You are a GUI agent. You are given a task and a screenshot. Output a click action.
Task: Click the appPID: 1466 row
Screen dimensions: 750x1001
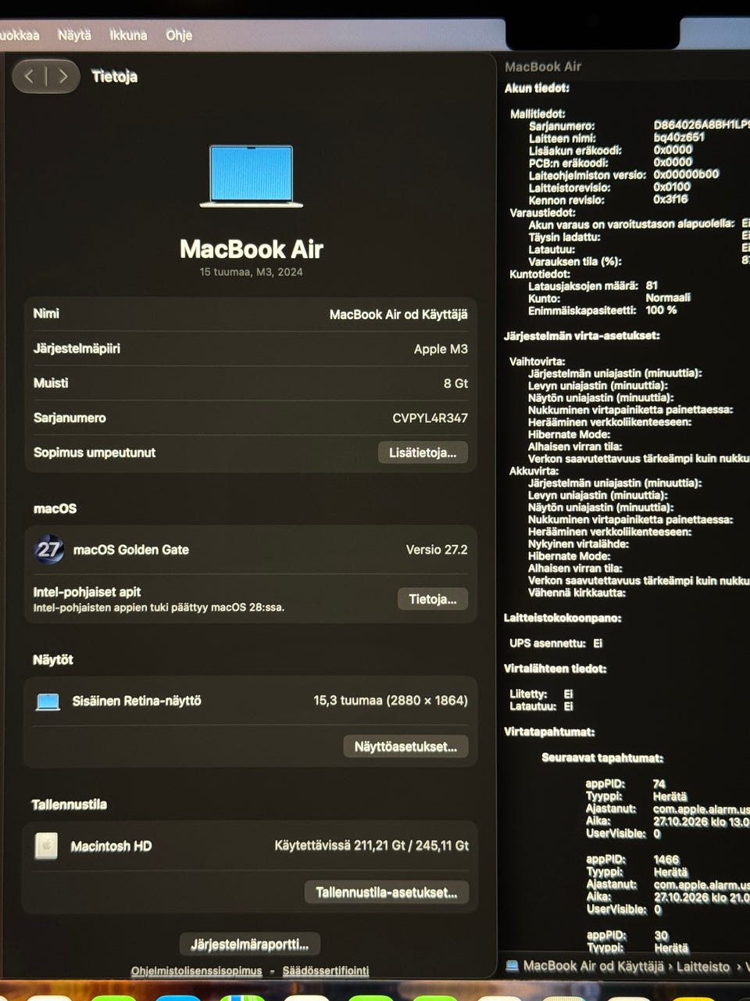tap(633, 859)
